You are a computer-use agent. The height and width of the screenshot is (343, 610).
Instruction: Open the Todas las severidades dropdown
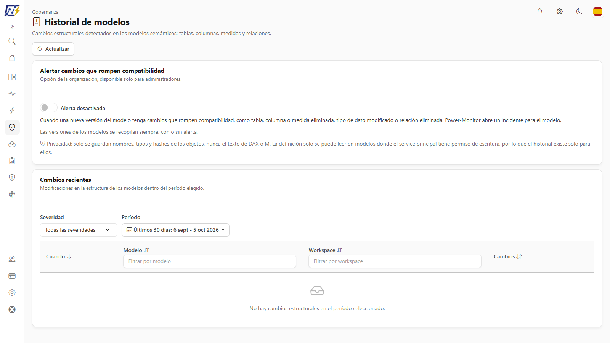coord(78,230)
